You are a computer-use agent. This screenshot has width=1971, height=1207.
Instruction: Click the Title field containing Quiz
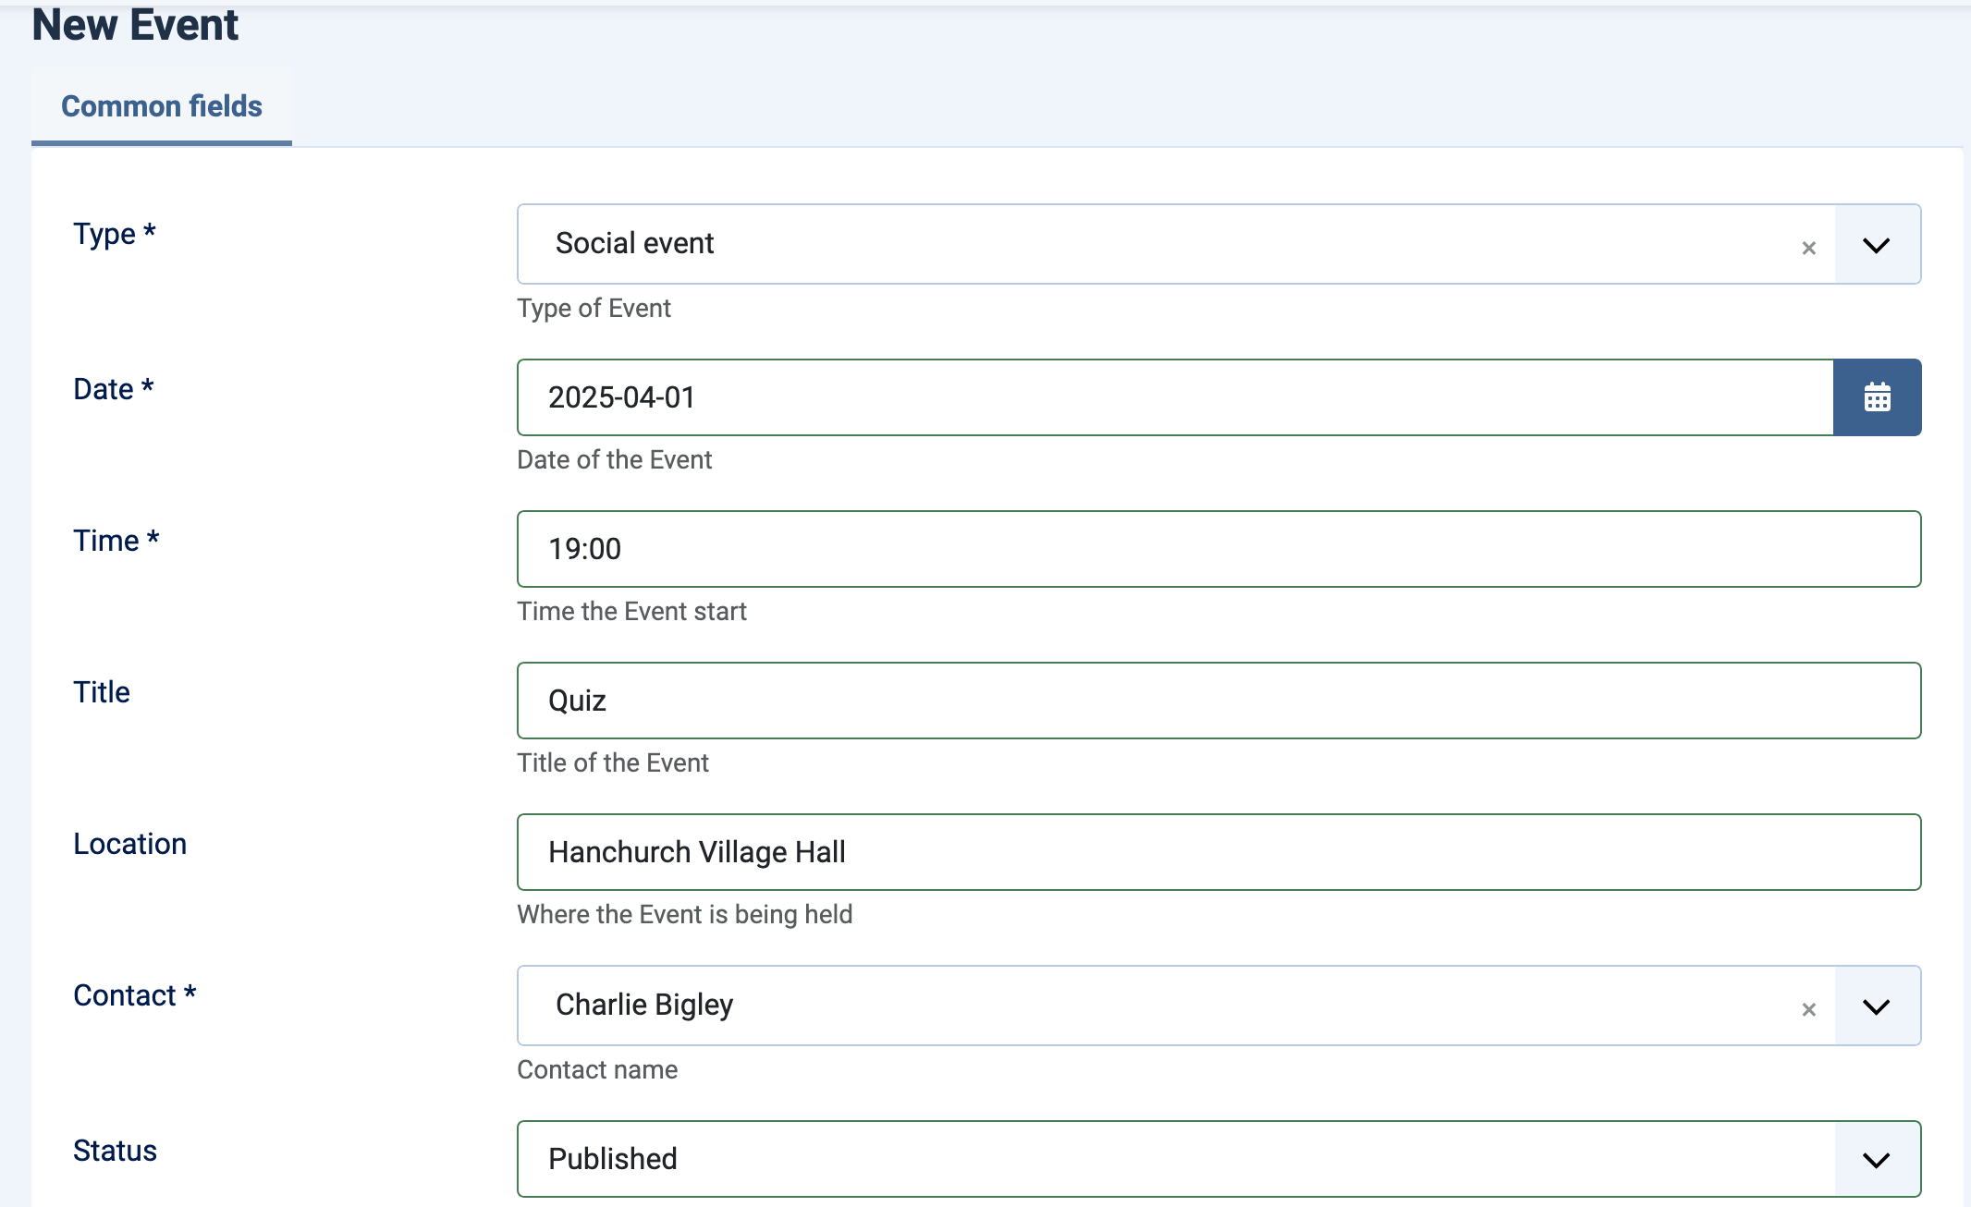click(x=1218, y=701)
